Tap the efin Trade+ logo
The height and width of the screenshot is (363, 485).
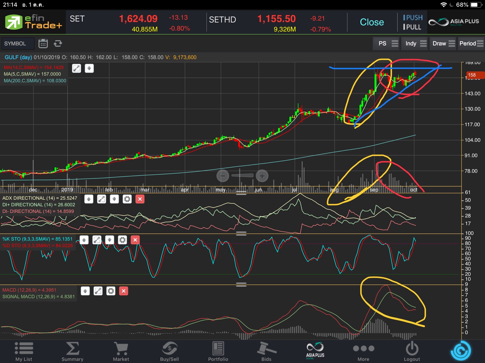[33, 22]
